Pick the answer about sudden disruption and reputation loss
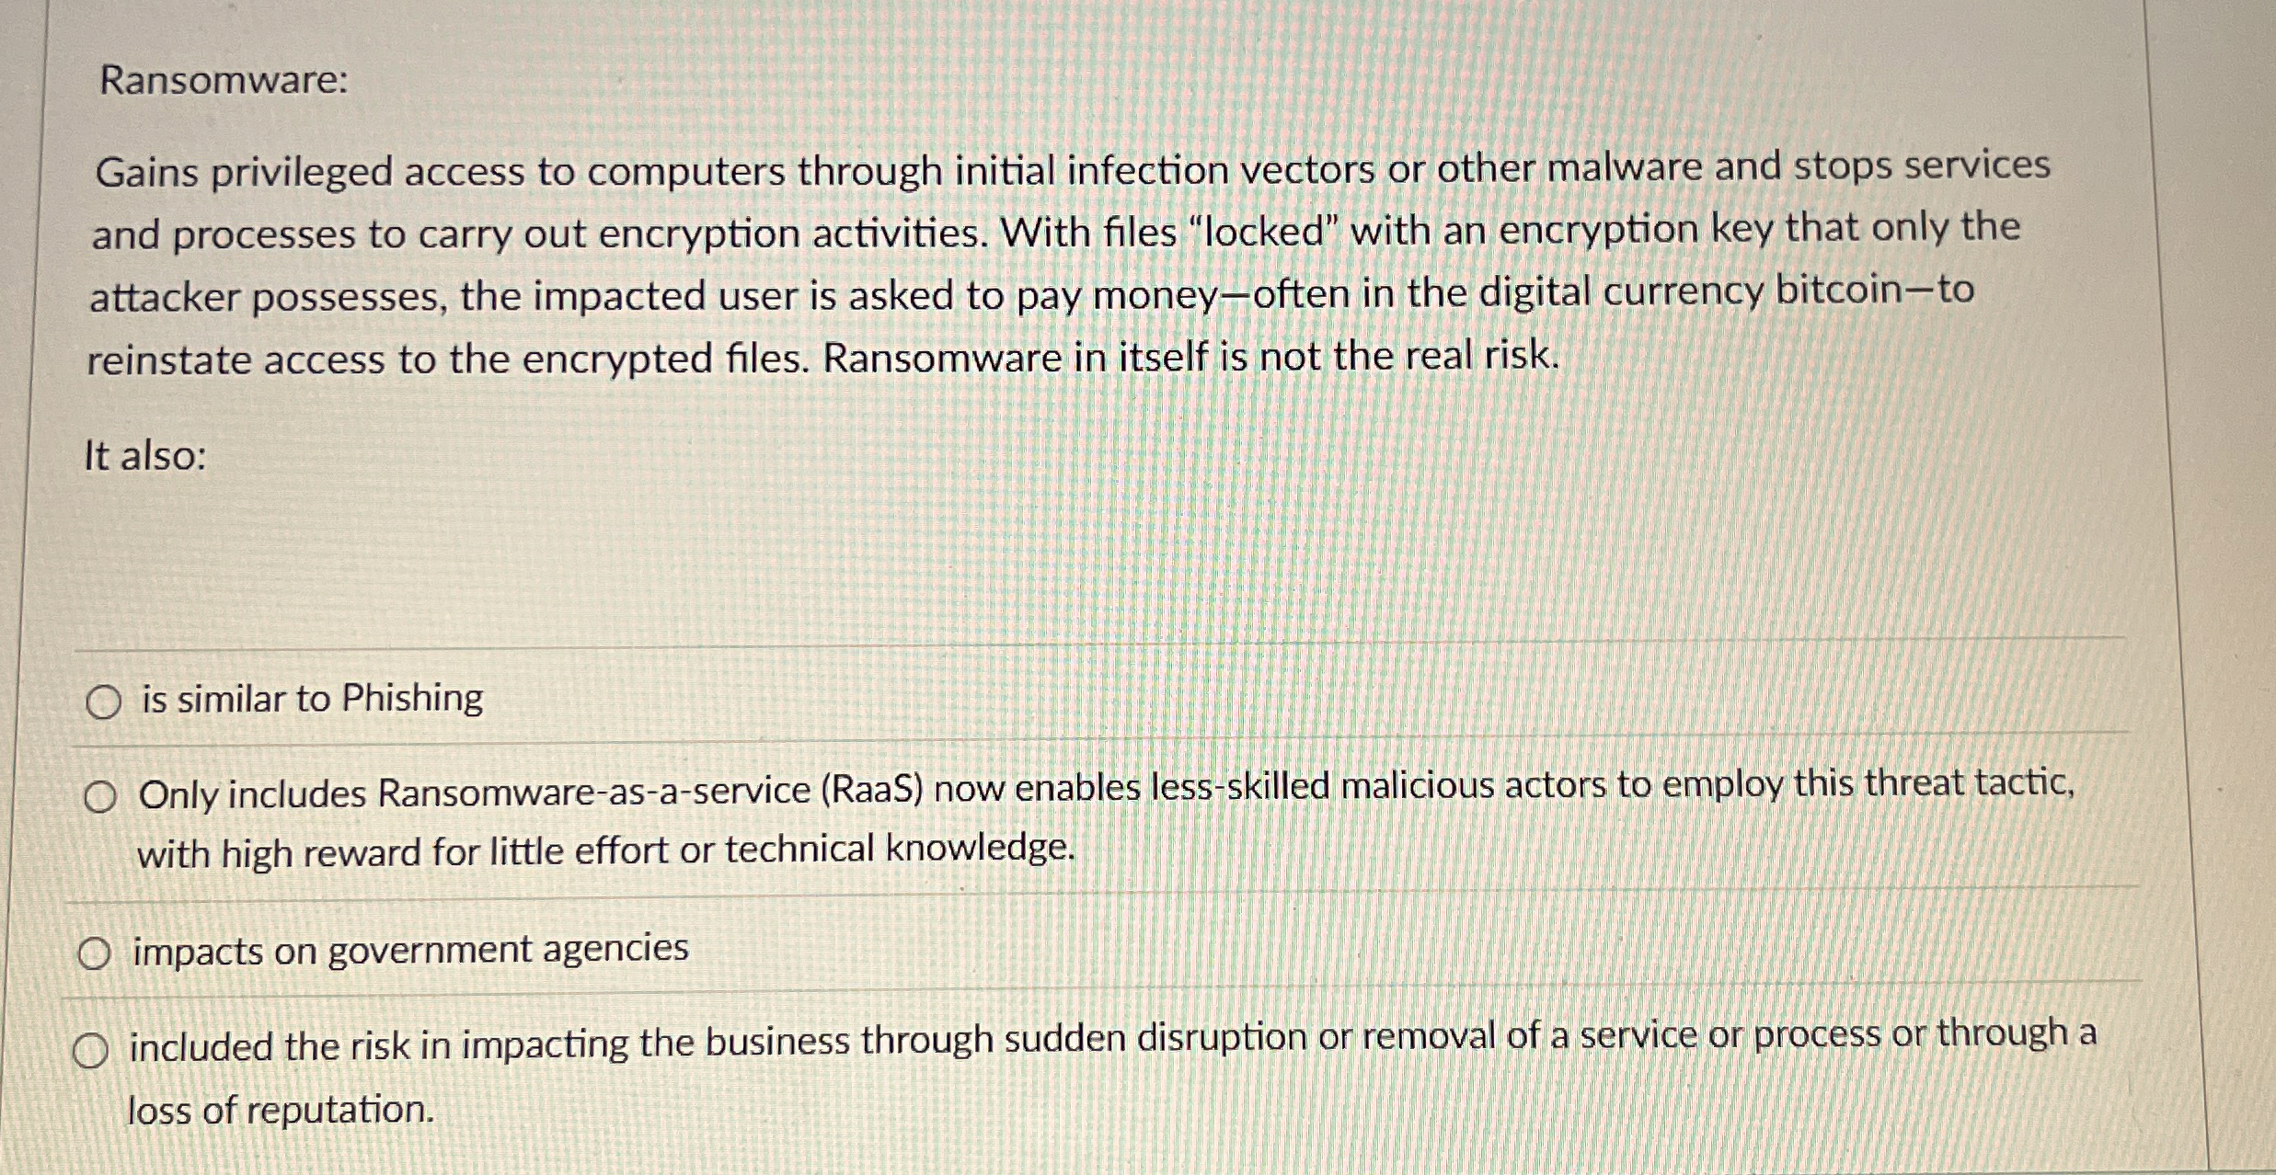Viewport: 2276px width, 1175px height. point(93,1051)
